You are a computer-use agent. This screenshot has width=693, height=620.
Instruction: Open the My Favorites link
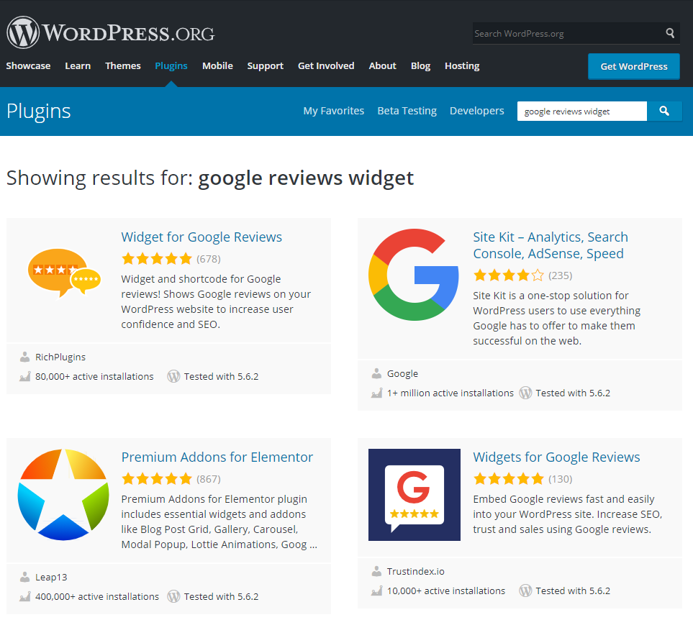click(333, 111)
